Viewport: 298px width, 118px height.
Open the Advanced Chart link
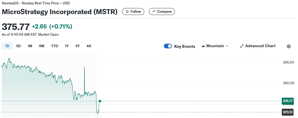pyautogui.click(x=260, y=46)
